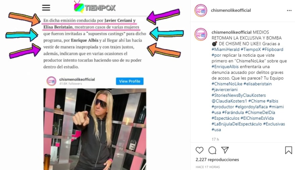
Task: Share post via paper plane icon
Action: coord(225,150)
